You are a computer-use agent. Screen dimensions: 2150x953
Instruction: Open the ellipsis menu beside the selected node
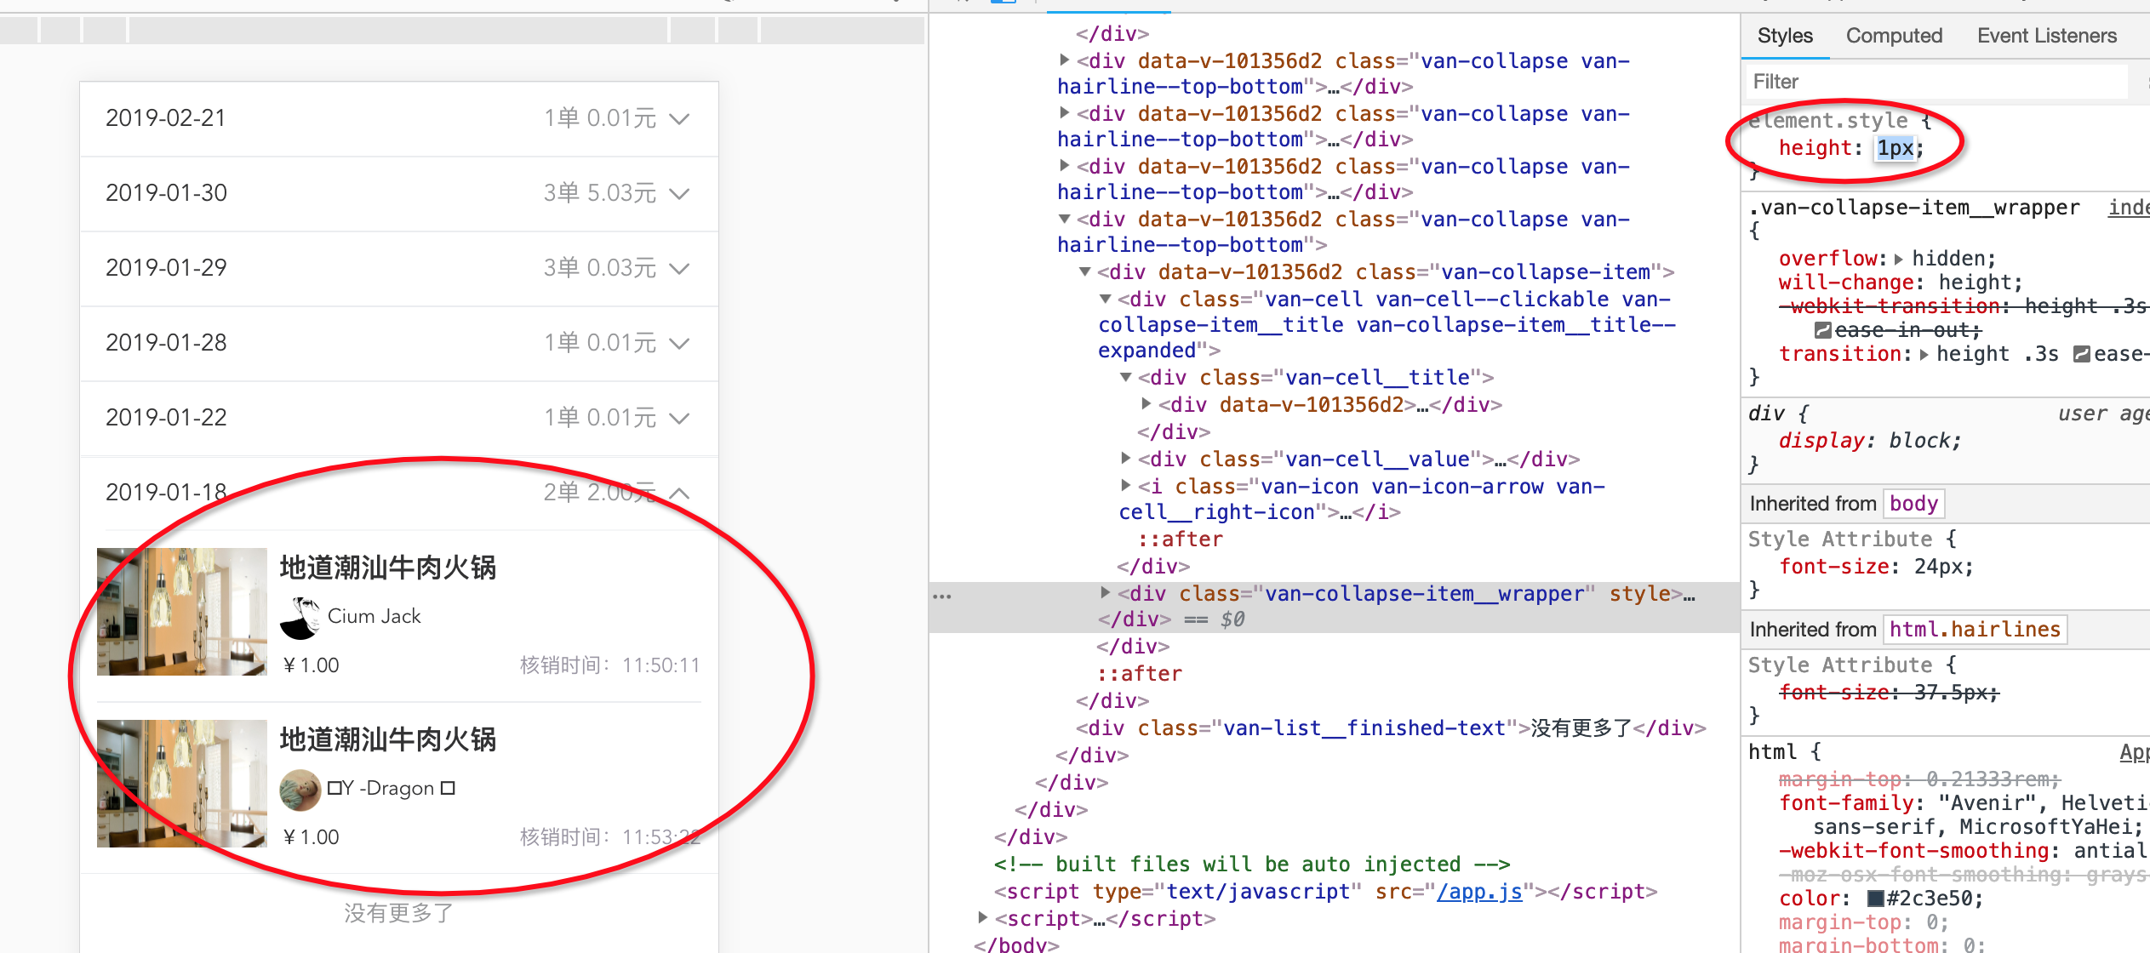[942, 596]
